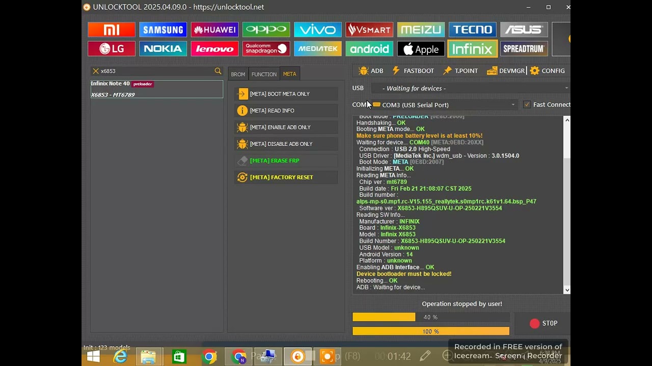Click the Software ver log line

coord(430,208)
